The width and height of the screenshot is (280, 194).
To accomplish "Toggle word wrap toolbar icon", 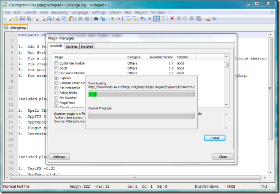I will point(143,19).
